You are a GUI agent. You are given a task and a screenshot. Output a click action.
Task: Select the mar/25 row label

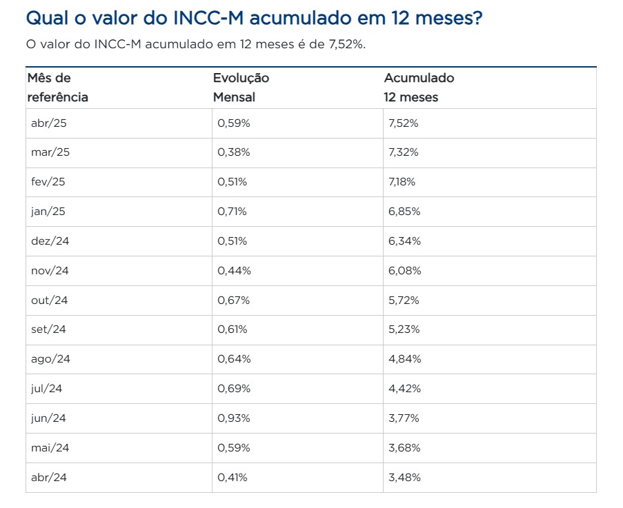coord(50,152)
